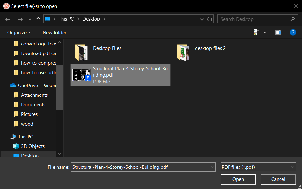
Task: Cancel the file open dialog
Action: tap(278, 179)
